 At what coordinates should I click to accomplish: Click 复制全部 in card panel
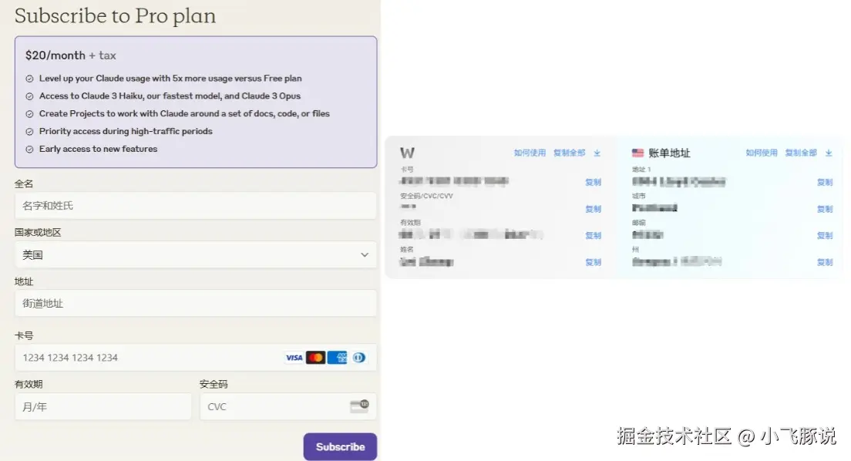pyautogui.click(x=570, y=153)
